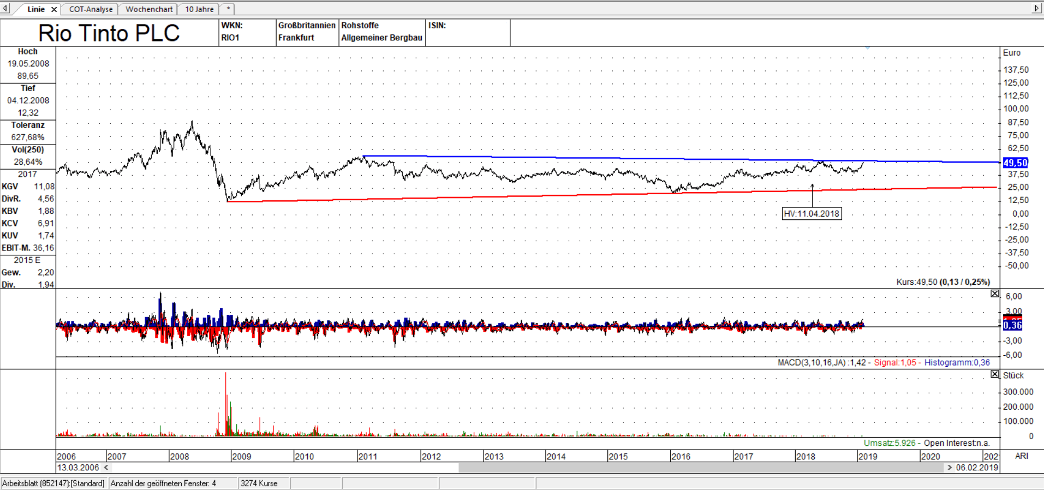Click the Kurs:49,50 readout

click(x=943, y=282)
